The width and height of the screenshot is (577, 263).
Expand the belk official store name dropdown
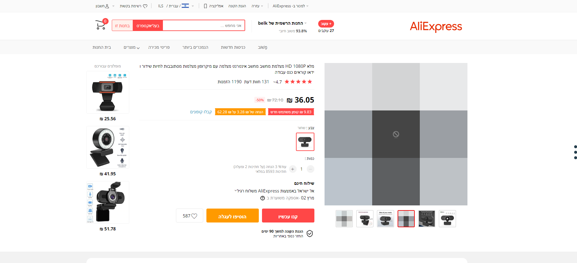click(282, 23)
